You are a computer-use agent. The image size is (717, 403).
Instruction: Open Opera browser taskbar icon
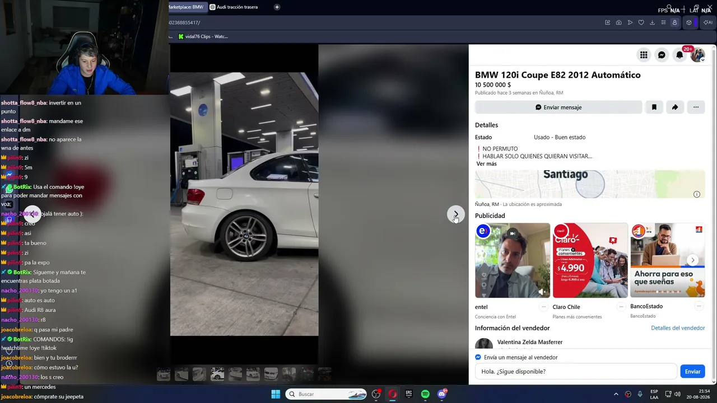click(x=393, y=394)
